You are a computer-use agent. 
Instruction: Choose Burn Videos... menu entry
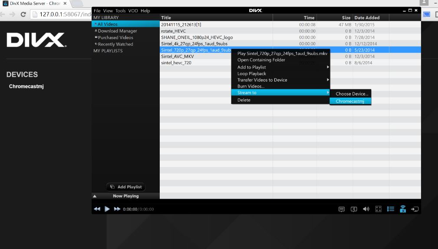point(281,86)
